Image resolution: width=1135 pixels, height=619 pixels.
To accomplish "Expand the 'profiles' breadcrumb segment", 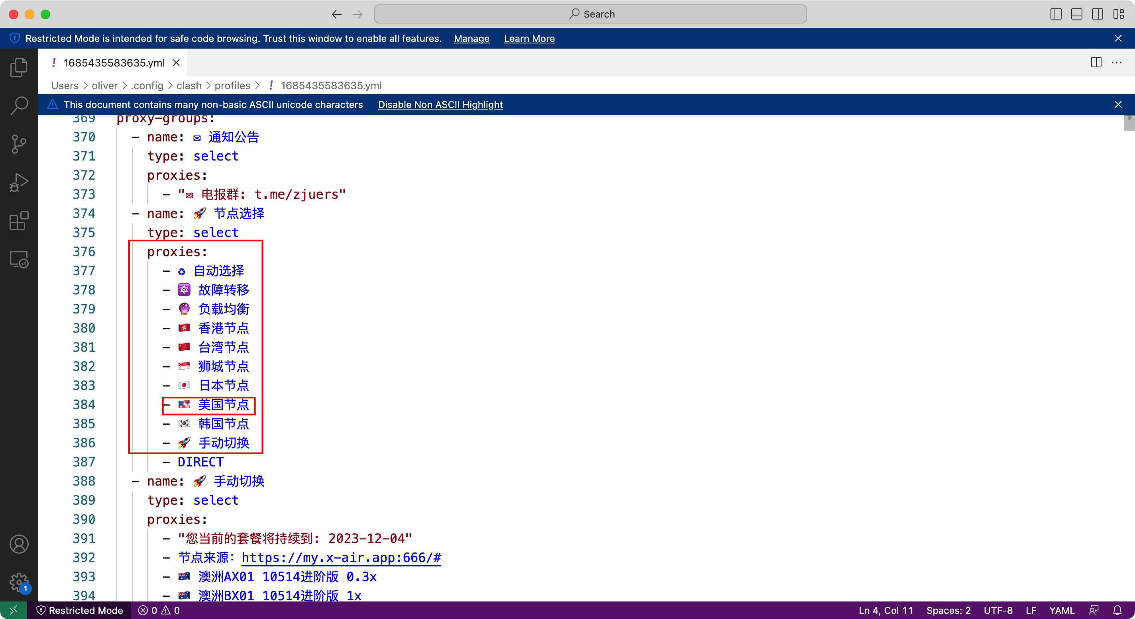I will click(x=232, y=85).
